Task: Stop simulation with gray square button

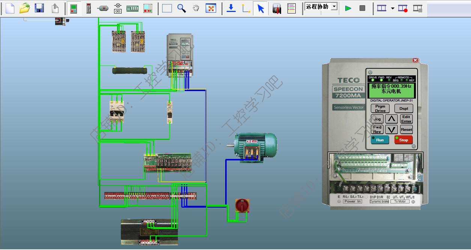Action: pos(362,8)
